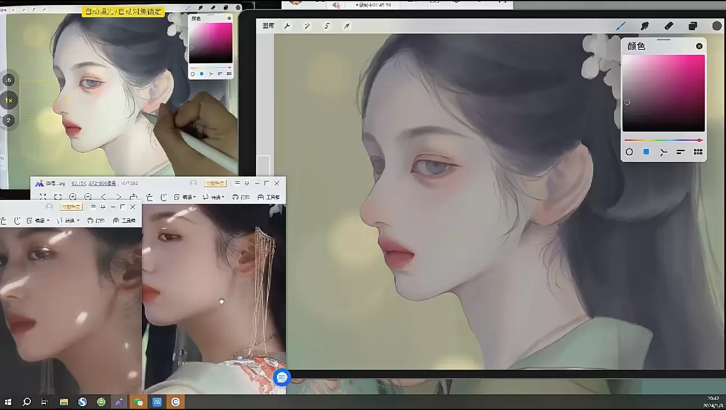The height and width of the screenshot is (410, 726).
Task: Open the Procreate Actions wrench menu
Action: pos(288,26)
